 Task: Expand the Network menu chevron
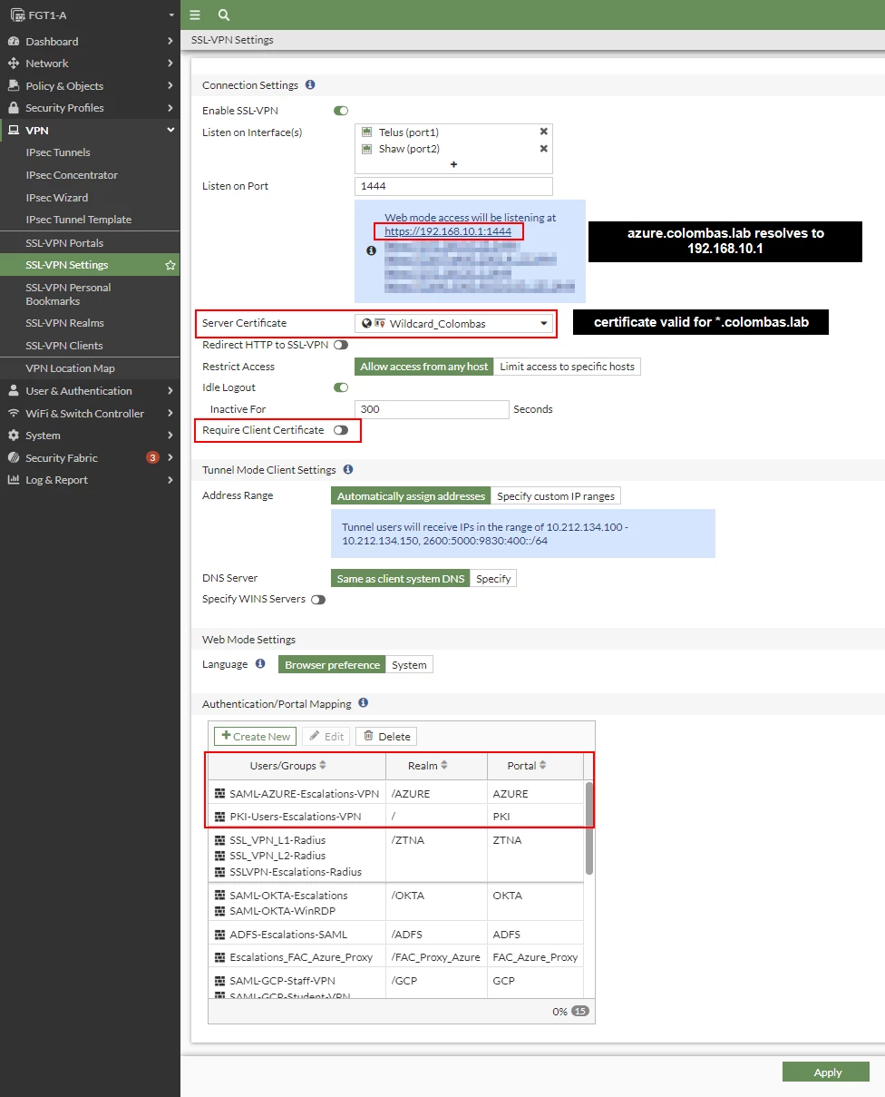[x=170, y=64]
